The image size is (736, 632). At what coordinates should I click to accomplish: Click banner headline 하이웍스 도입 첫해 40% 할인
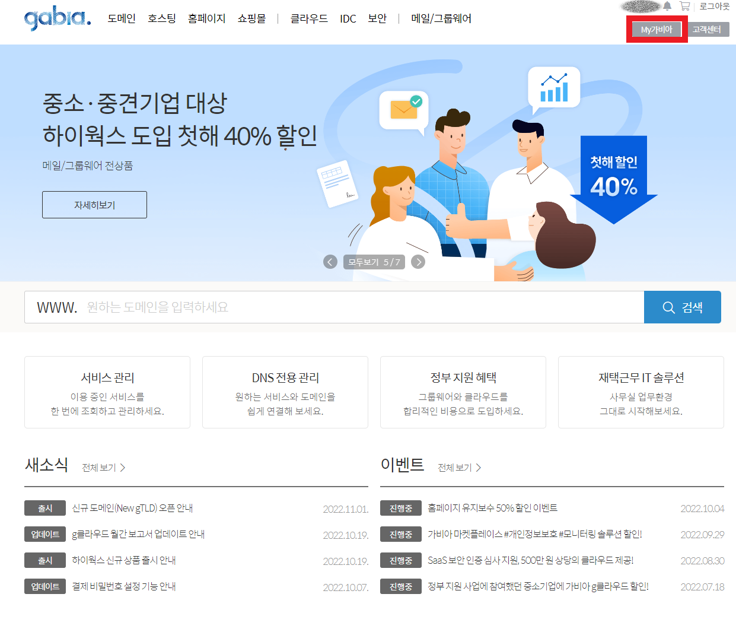pyautogui.click(x=180, y=136)
